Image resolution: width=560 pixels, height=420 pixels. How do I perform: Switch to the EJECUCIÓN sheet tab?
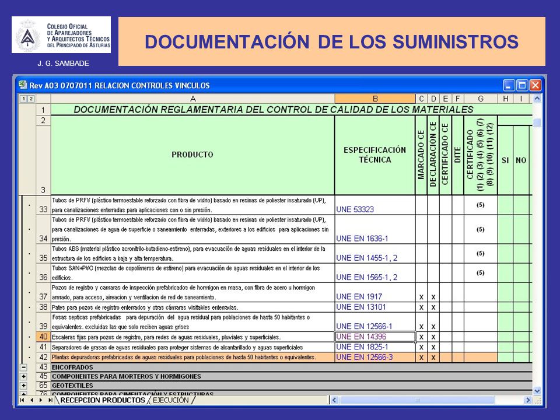click(x=171, y=400)
